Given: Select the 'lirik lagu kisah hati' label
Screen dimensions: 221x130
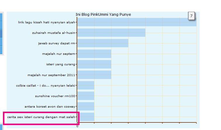Looking at the screenshot, I should point(46,22).
